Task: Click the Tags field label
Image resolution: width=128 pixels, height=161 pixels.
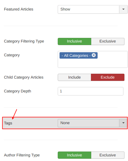Action: pos(8,123)
